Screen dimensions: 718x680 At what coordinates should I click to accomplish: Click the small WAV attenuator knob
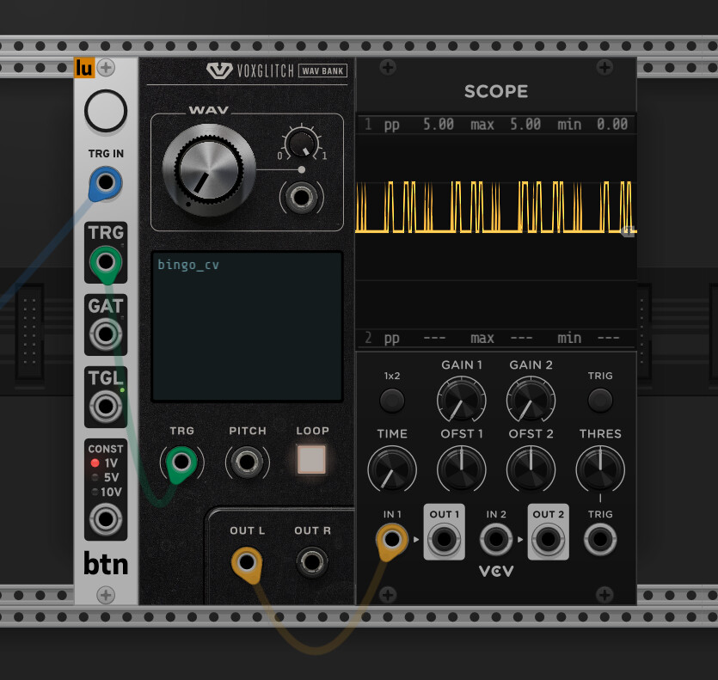301,143
